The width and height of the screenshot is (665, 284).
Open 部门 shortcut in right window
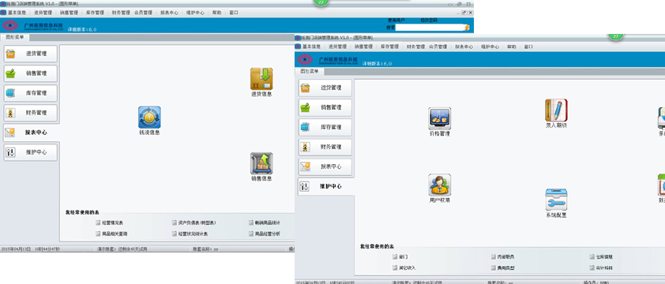(400, 257)
